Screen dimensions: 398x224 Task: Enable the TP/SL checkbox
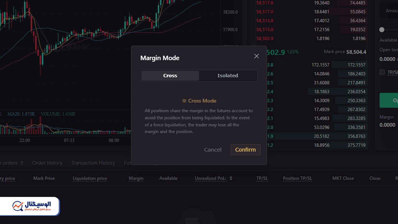[x=382, y=72]
